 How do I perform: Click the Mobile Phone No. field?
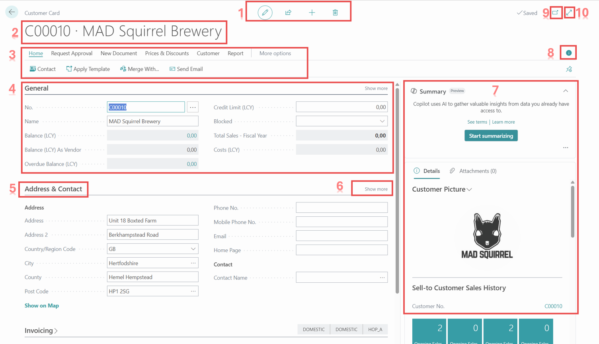coord(342,222)
